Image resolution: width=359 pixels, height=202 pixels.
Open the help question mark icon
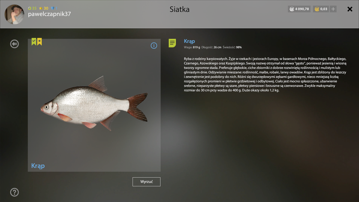click(x=14, y=192)
